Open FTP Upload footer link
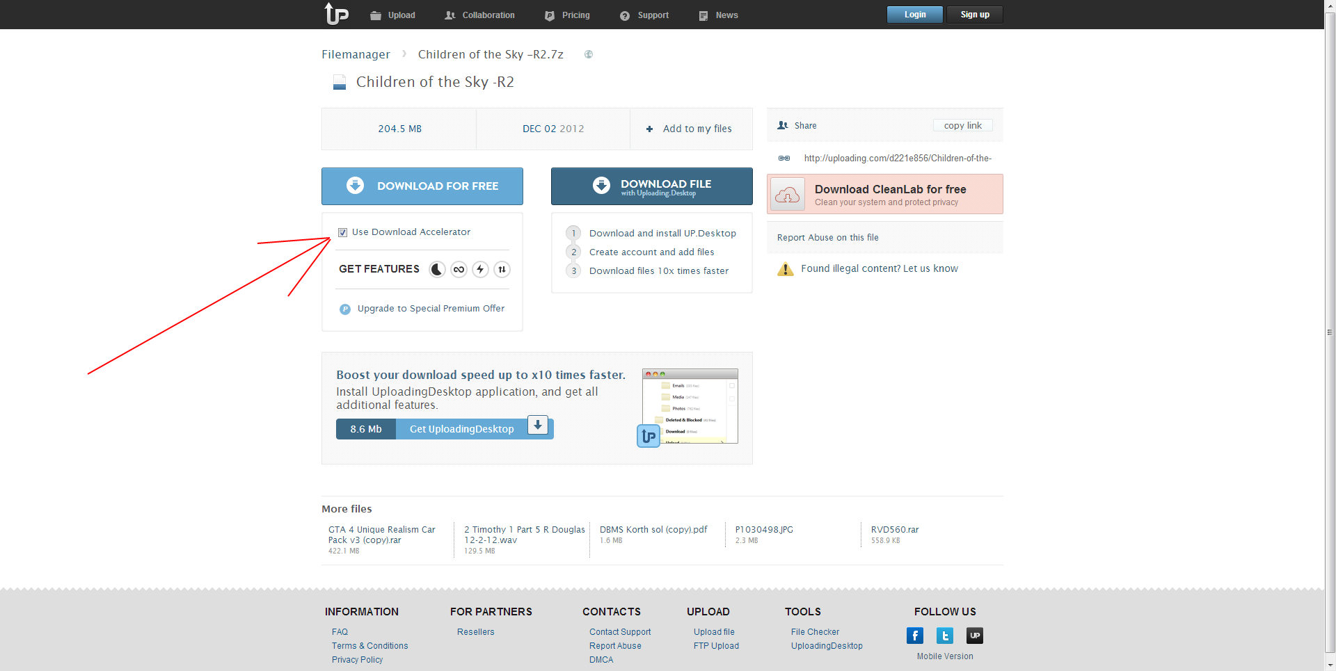The height and width of the screenshot is (671, 1336). (x=716, y=646)
